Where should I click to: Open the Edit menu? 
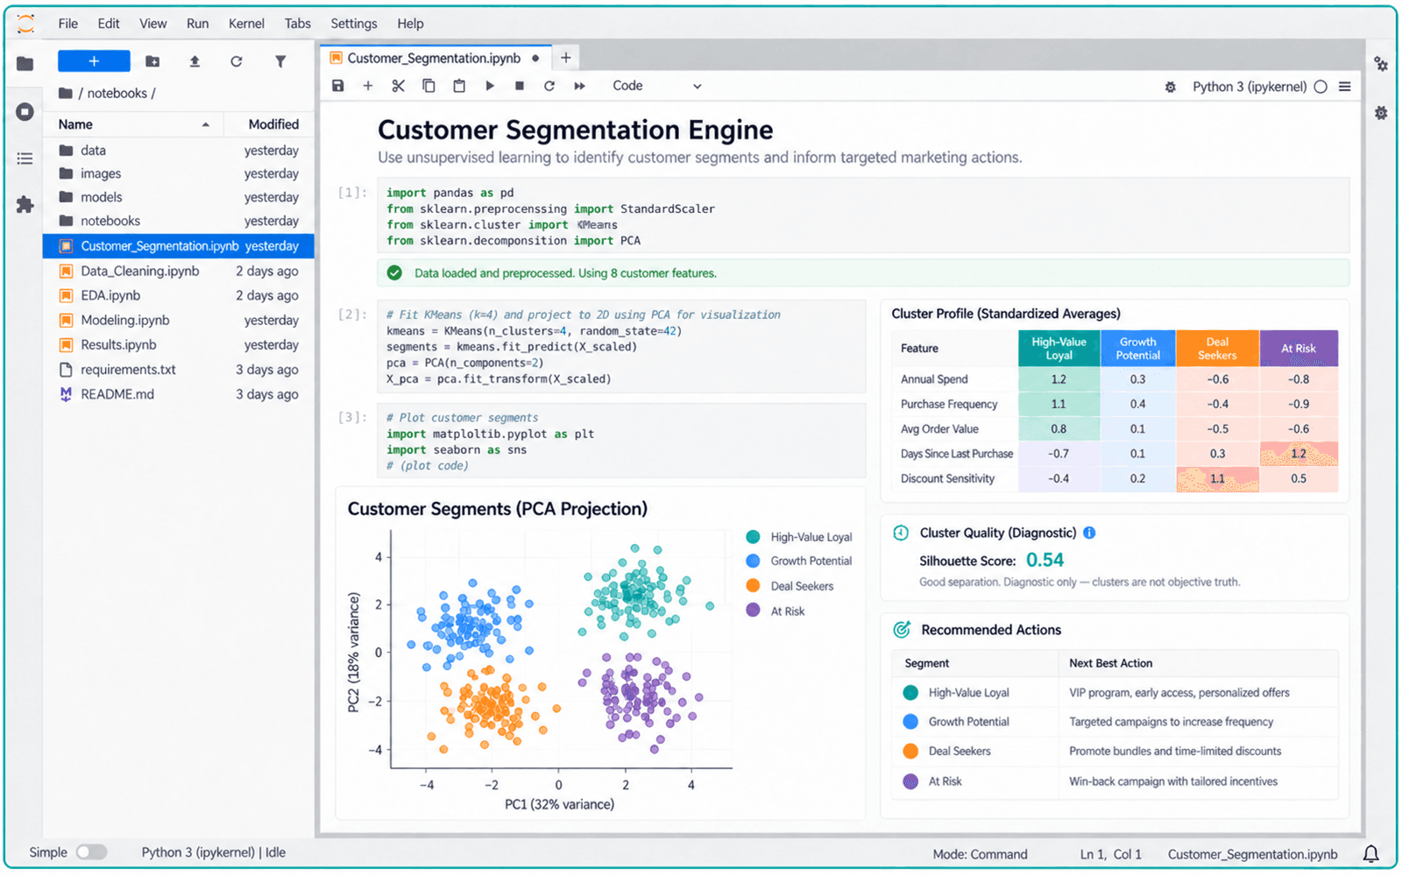(109, 24)
